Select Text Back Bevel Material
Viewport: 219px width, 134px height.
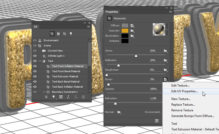tap(66, 82)
